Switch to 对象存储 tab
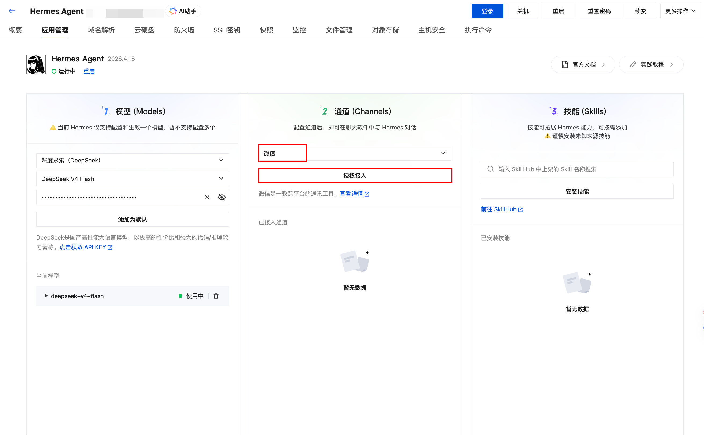This screenshot has height=435, width=704. click(x=385, y=30)
